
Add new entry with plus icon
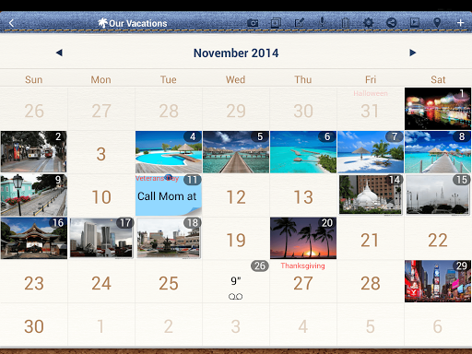point(460,23)
